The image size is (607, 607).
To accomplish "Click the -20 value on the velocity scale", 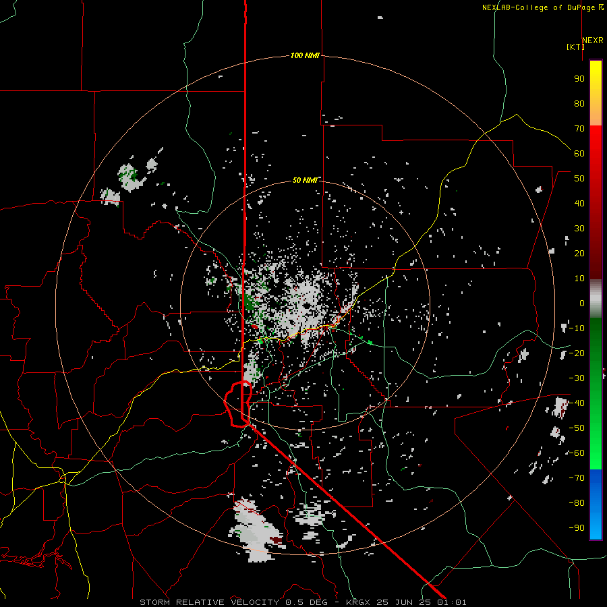I will tap(577, 353).
